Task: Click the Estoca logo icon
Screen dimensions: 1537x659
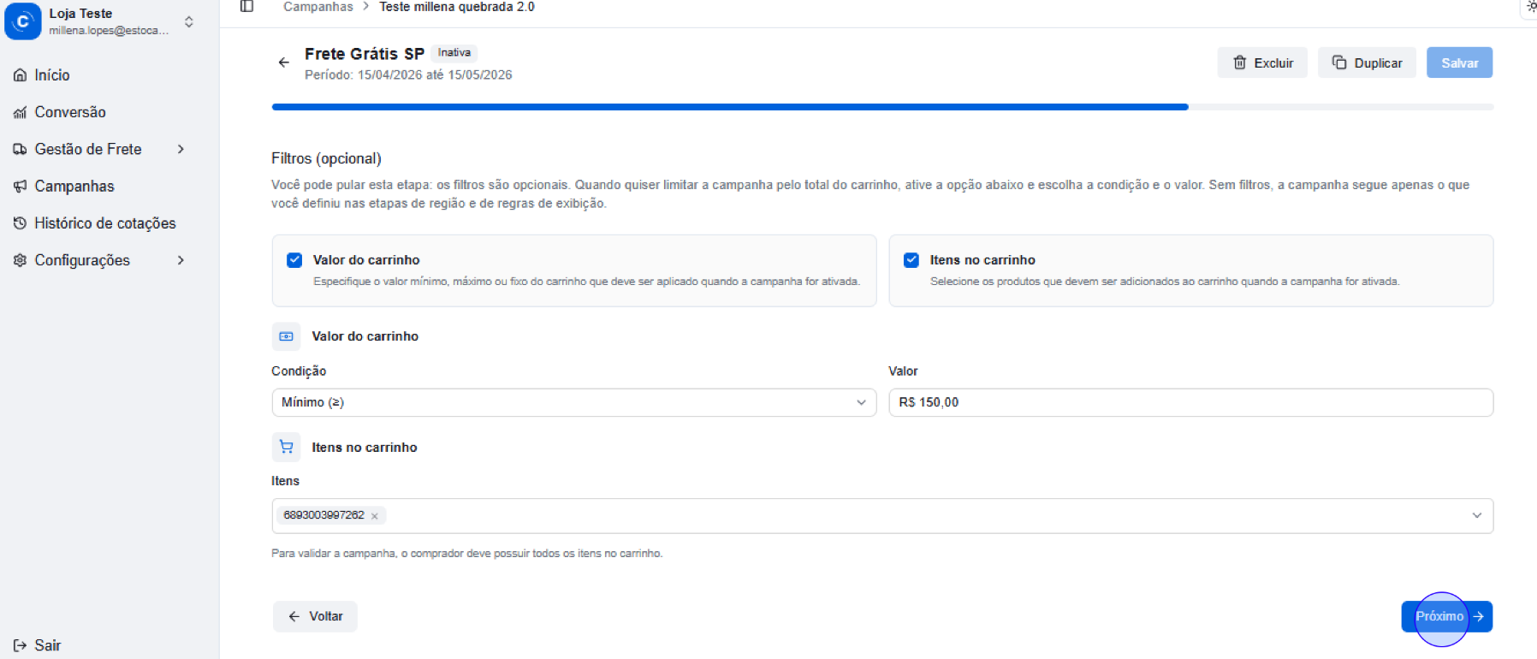Action: 23,21
